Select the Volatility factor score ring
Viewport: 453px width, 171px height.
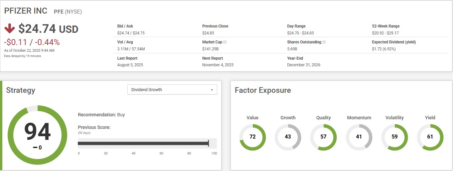point(394,137)
